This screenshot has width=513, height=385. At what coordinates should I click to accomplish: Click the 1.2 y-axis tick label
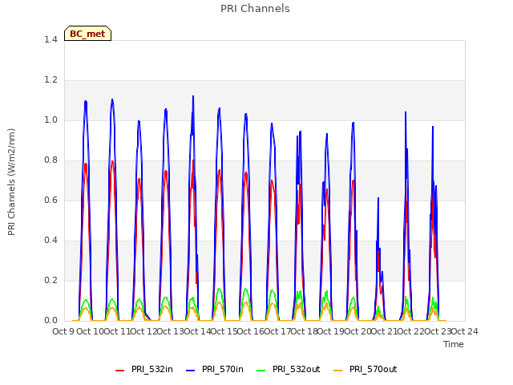tap(50, 80)
